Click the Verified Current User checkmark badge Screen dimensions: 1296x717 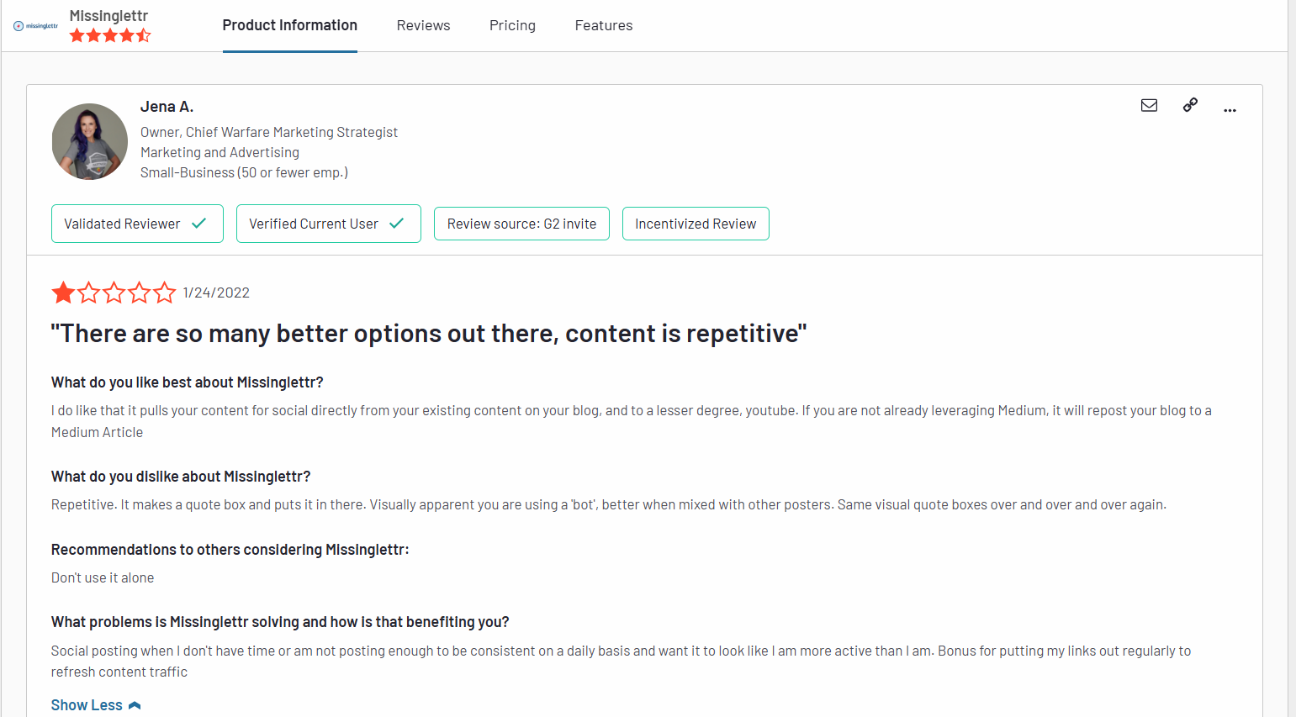pyautogui.click(x=329, y=224)
